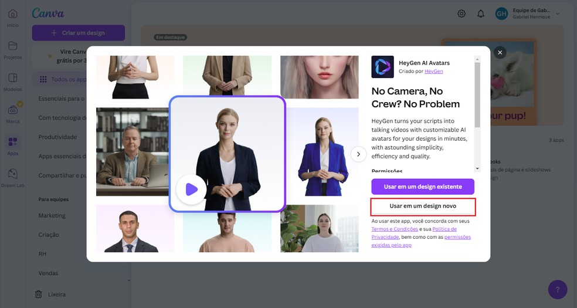Click woman beside plant thumbnail

[320, 229]
